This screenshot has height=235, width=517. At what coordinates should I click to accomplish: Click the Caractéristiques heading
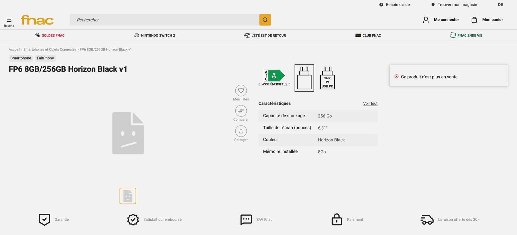[x=274, y=103]
